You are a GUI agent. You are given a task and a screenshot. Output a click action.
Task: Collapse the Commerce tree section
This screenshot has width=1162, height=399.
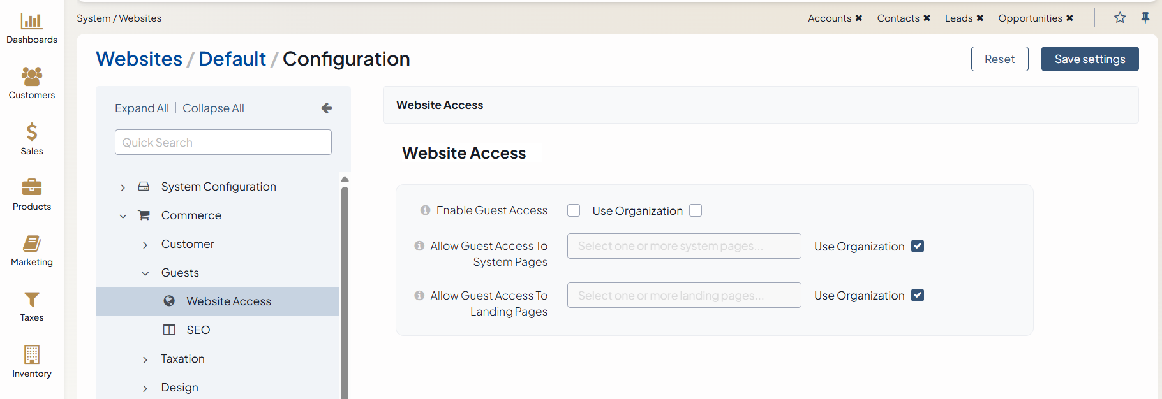click(x=123, y=216)
